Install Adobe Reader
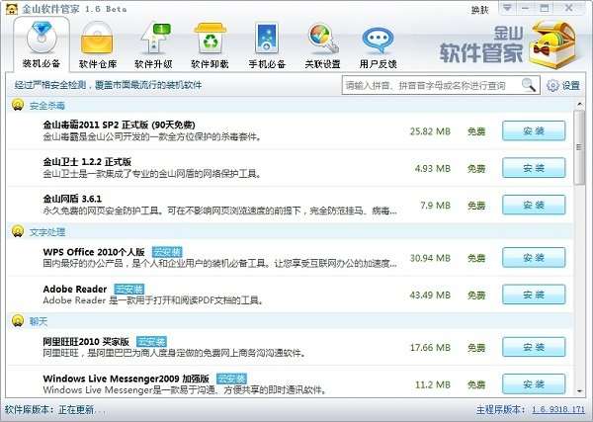The width and height of the screenshot is (593, 422). point(534,295)
